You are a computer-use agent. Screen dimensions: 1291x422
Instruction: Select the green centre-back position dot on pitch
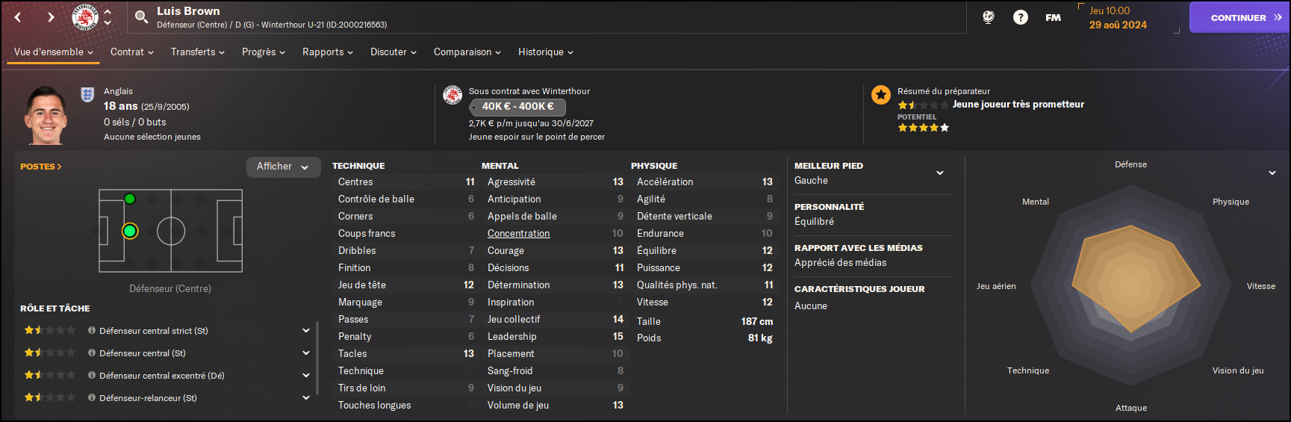pos(130,232)
